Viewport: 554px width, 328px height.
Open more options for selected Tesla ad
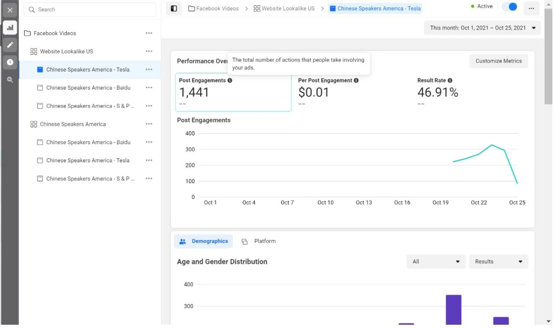[149, 70]
